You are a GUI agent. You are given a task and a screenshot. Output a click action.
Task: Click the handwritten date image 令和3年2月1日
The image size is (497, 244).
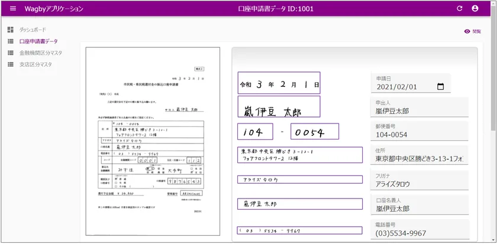tap(279, 84)
